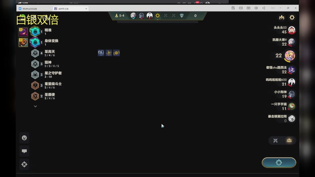315x177 pixels.
Task: Select the second round portrait with red X
Action: (141, 15)
